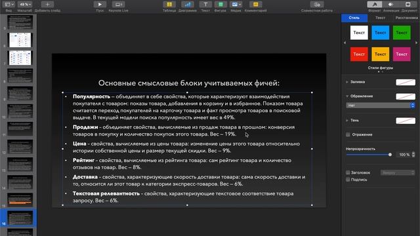The image size is (420, 236).
Task: Expand the Заливка (Fill) section
Action: pyautogui.click(x=347, y=82)
